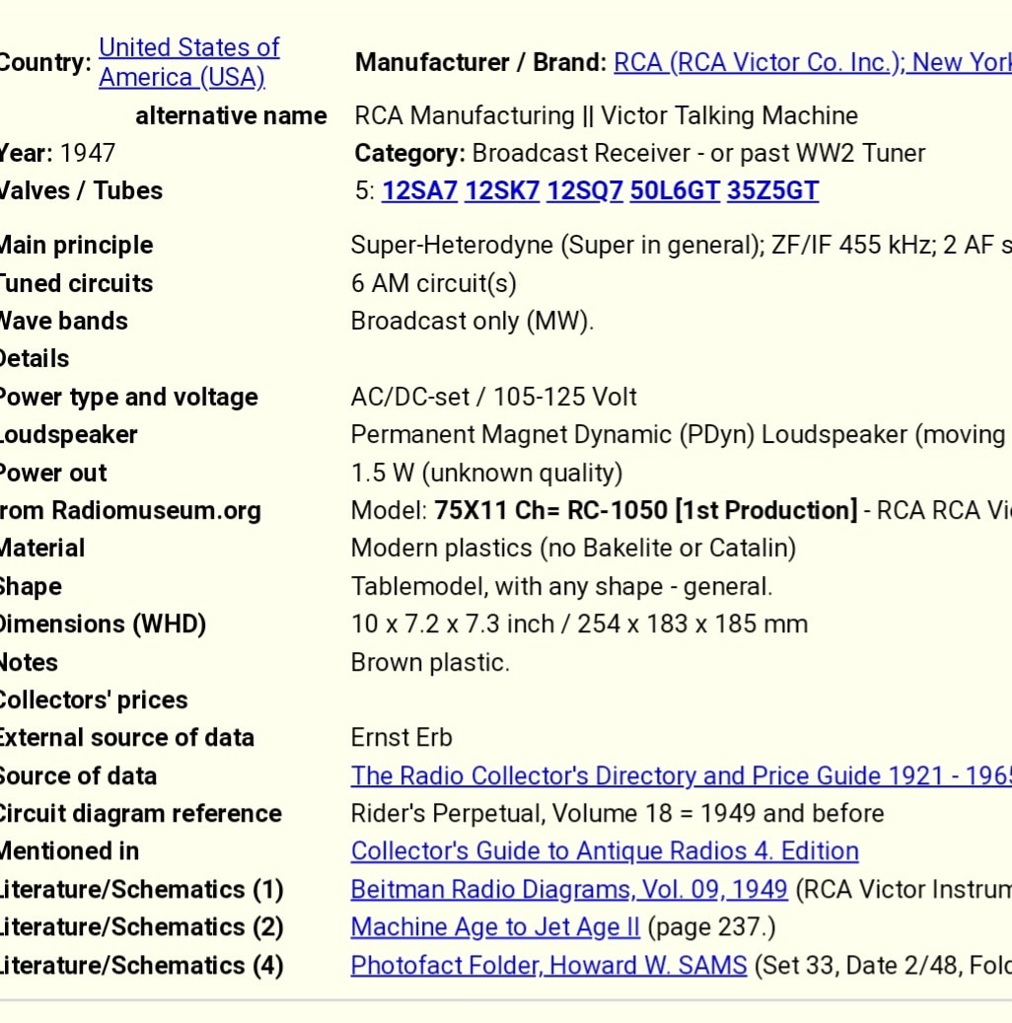The image size is (1012, 1023).
Task: Open the Machine Age to Jet Age II link
Action: click(495, 927)
